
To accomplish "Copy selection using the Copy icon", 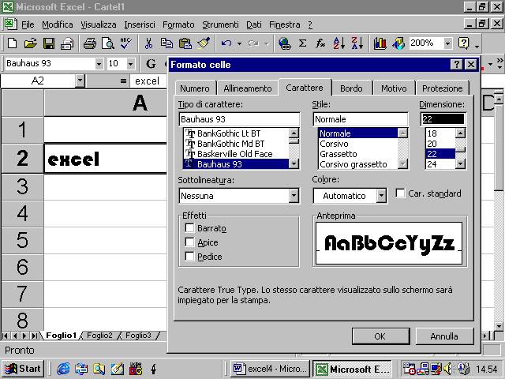I will coord(166,43).
